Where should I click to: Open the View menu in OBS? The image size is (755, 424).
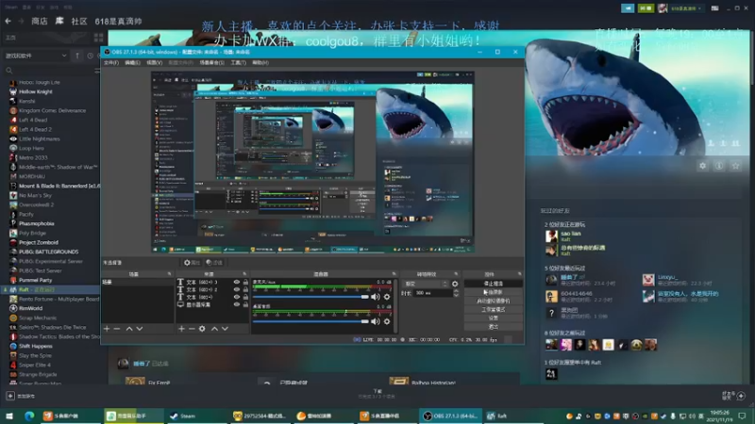(154, 62)
